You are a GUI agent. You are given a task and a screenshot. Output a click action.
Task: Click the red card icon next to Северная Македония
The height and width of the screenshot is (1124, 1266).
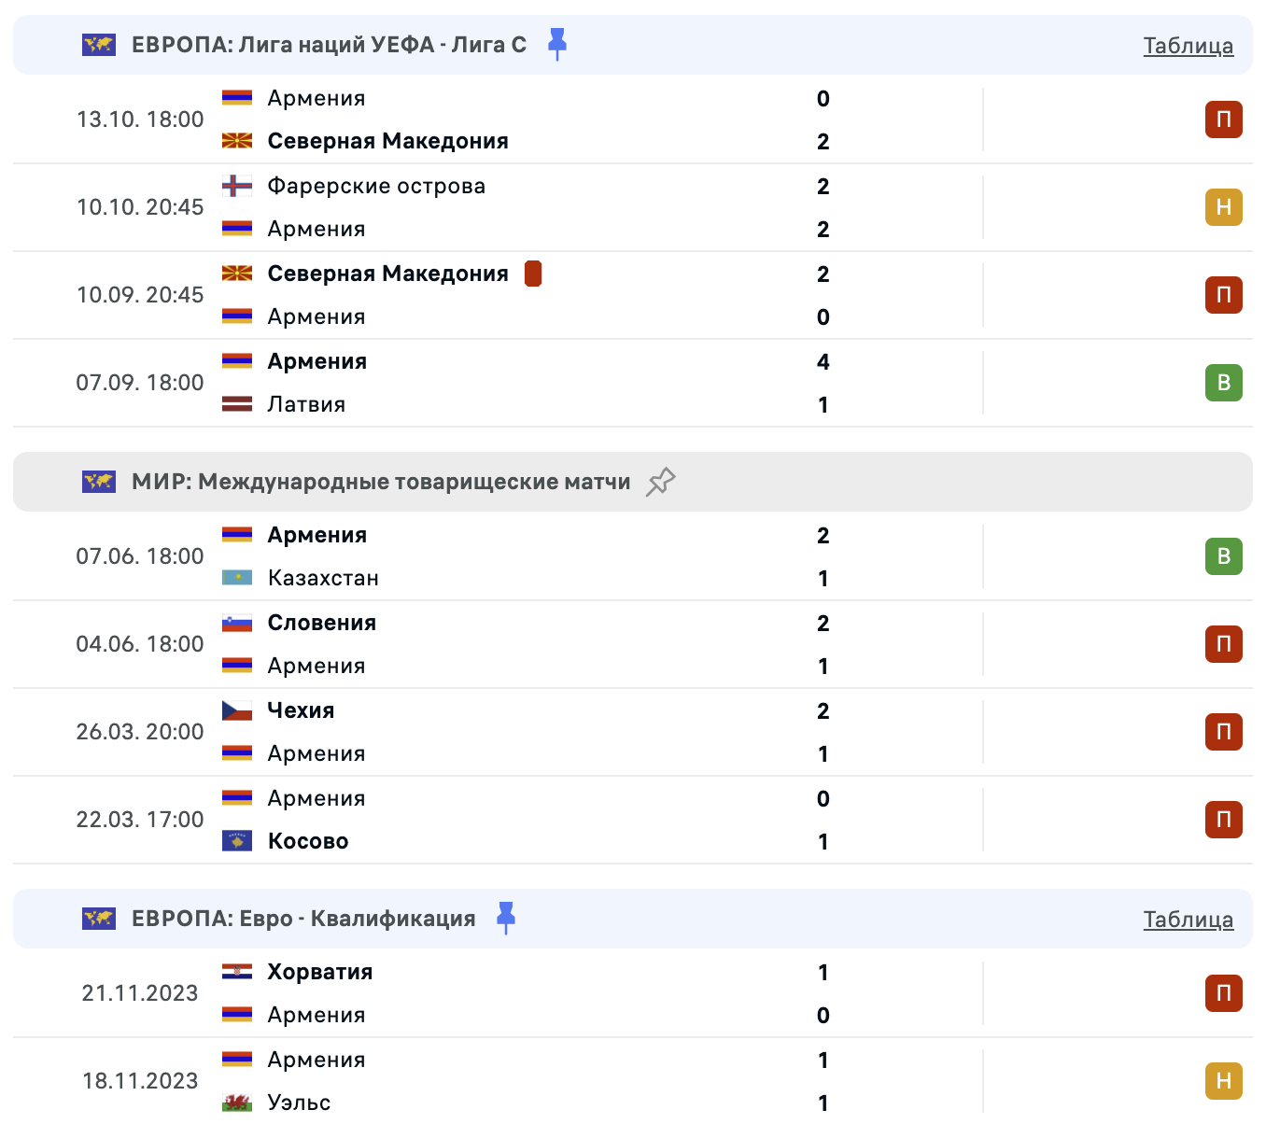[533, 274]
